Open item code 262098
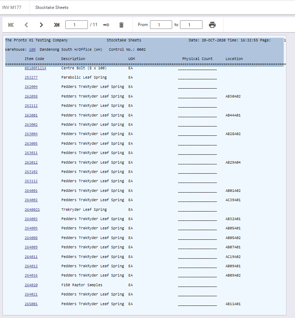 31,96
